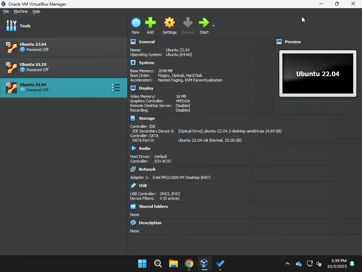Click the Ubuntu 22.04 machine icon
The image size is (362, 272).
[x=11, y=87]
